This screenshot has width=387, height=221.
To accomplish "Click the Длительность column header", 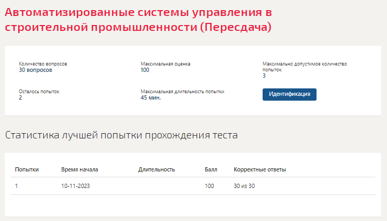I will 156,169.
